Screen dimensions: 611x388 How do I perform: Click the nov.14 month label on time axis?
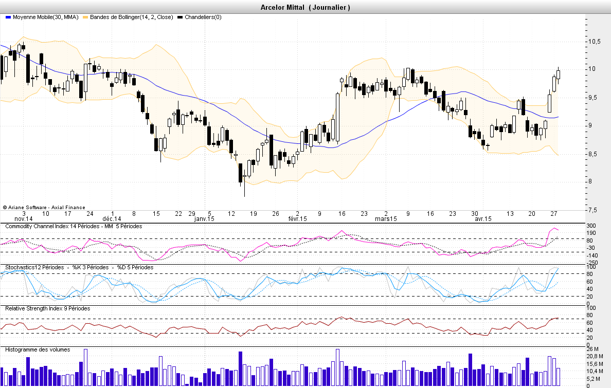(24, 219)
